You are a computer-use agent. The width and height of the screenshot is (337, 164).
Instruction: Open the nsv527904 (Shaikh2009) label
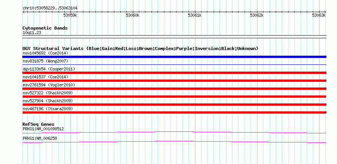48,101
